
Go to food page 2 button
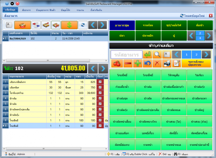(196, 55)
